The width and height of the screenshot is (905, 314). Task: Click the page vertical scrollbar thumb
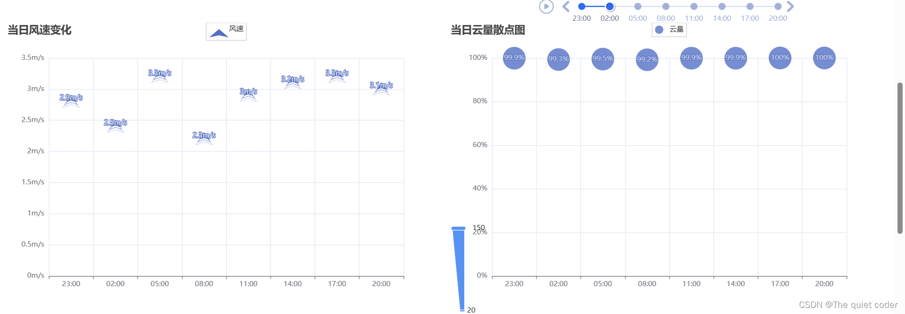[900, 158]
